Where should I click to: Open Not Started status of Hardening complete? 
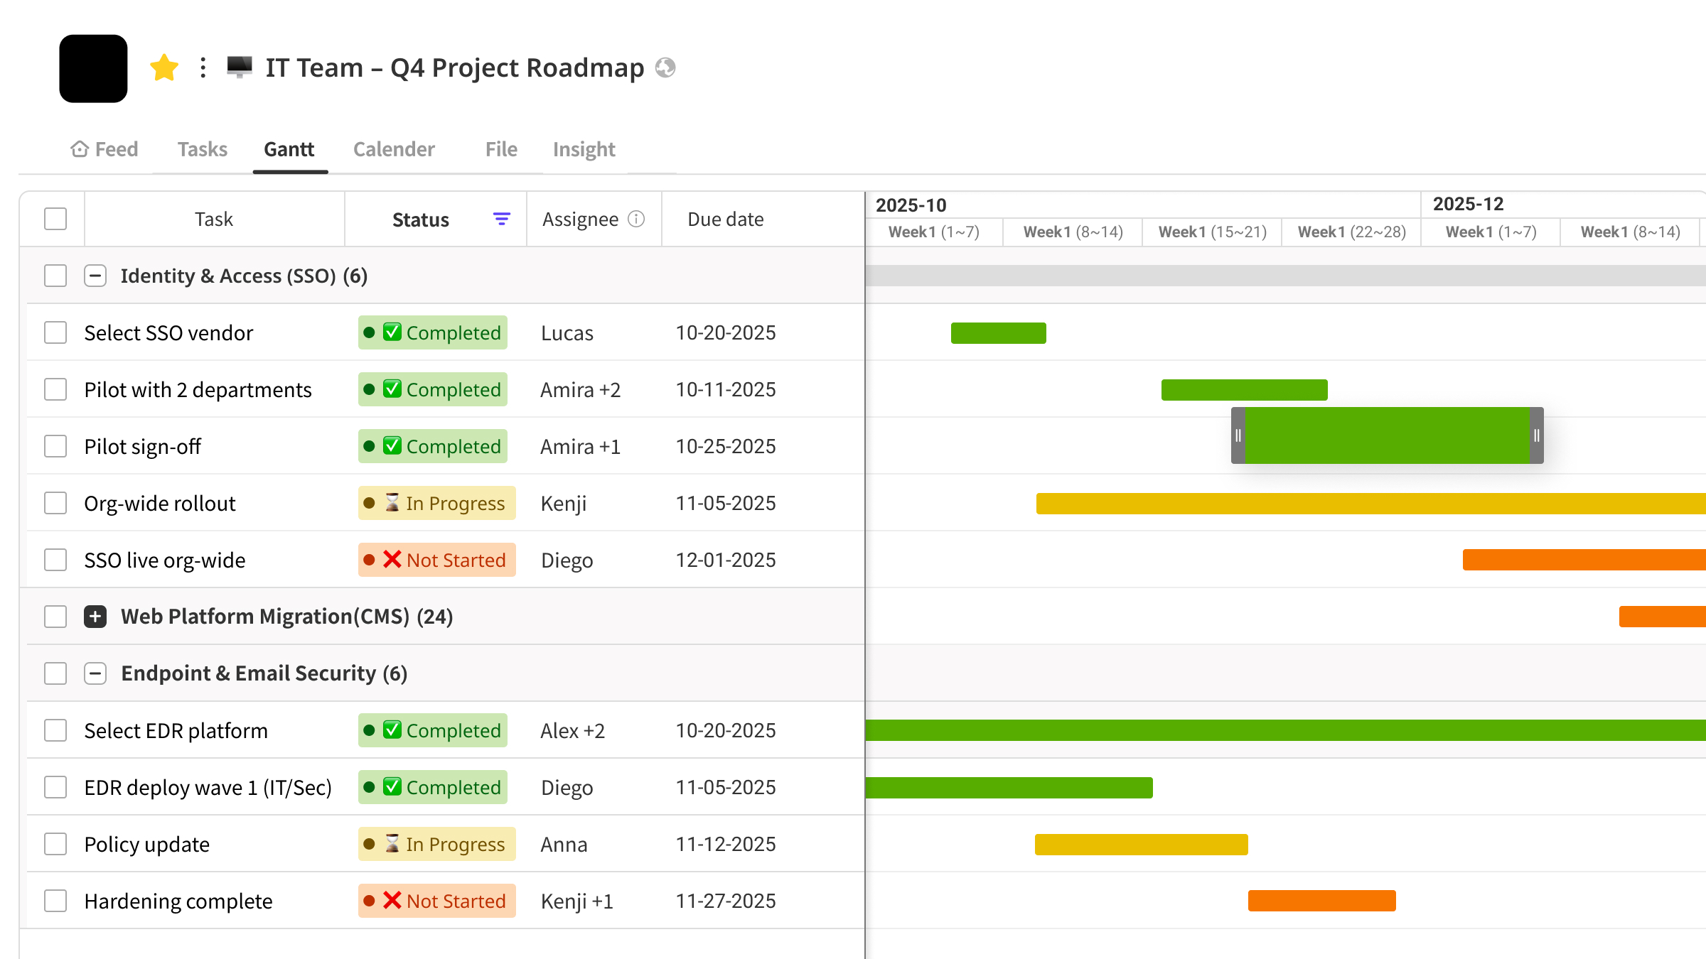pos(437,901)
